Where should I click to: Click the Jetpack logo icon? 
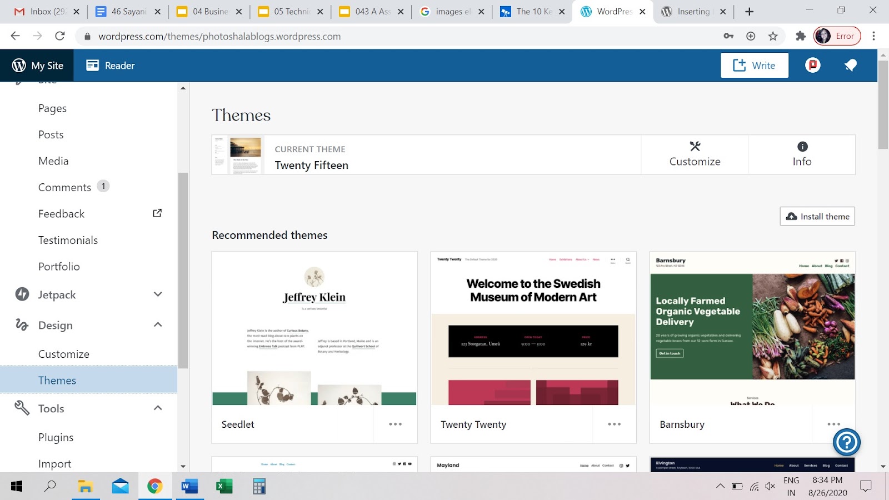point(22,294)
